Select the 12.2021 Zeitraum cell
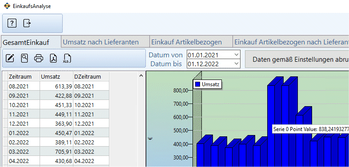The height and width of the screenshot is (167, 349). tap(24, 123)
